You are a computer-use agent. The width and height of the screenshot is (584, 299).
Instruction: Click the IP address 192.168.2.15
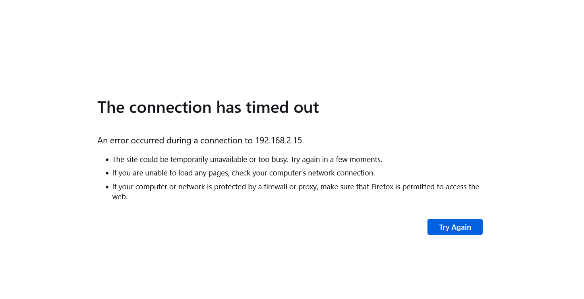coord(279,140)
